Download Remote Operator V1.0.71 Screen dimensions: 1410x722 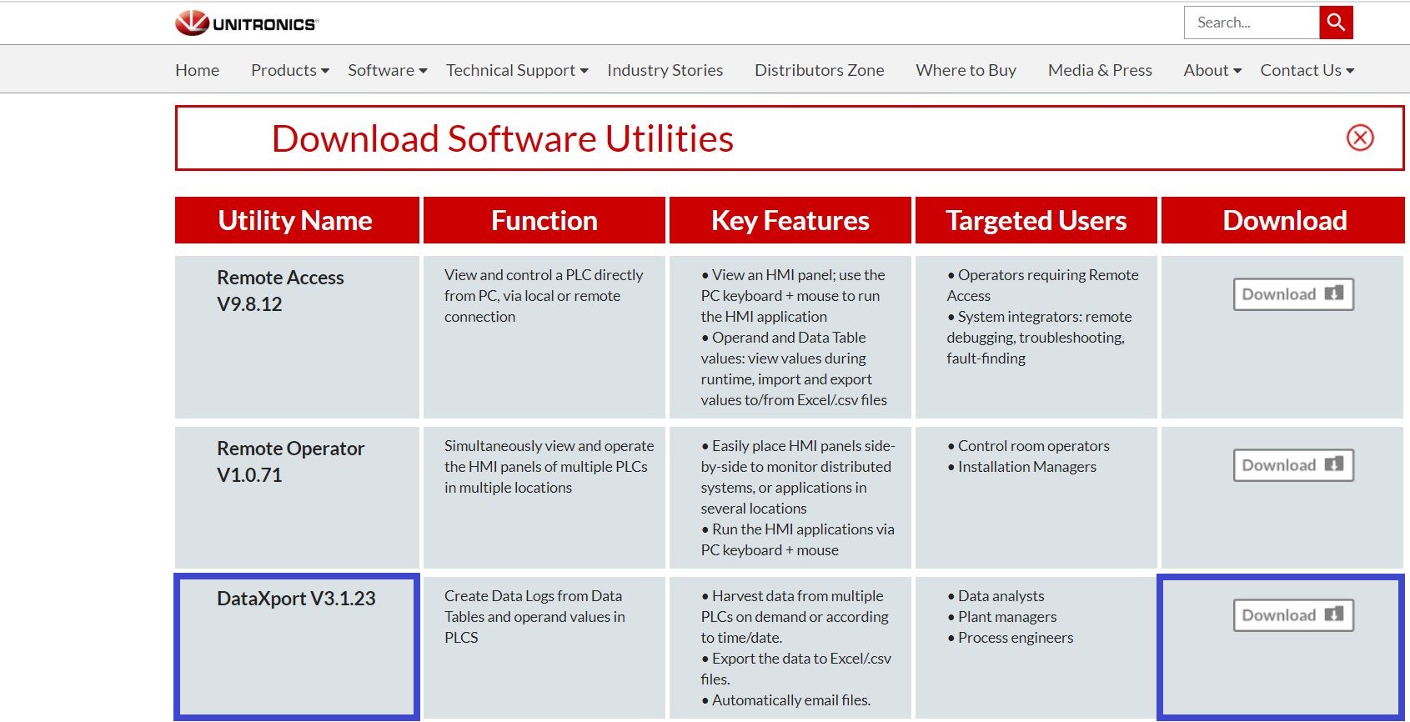[1293, 465]
